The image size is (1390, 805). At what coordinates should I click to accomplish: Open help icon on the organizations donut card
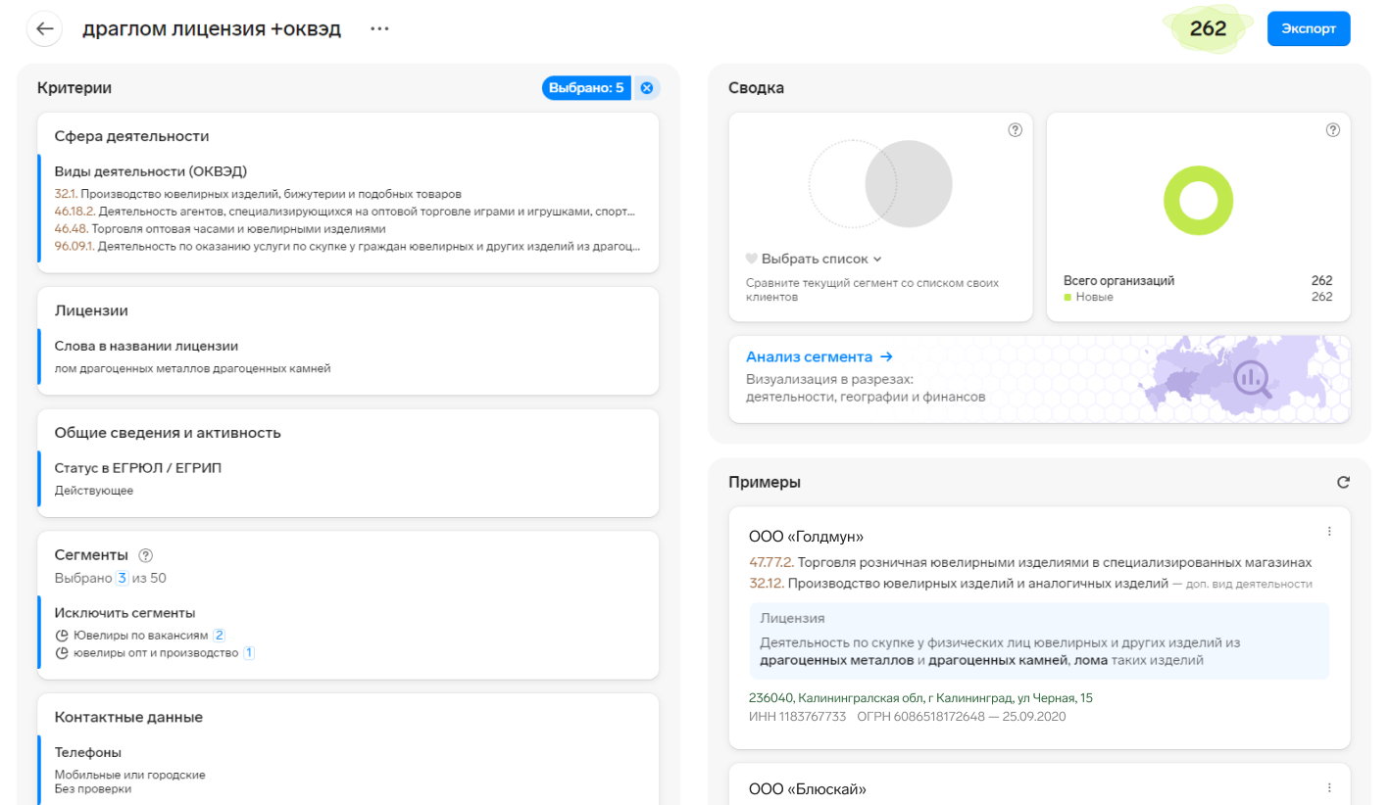coord(1333,130)
